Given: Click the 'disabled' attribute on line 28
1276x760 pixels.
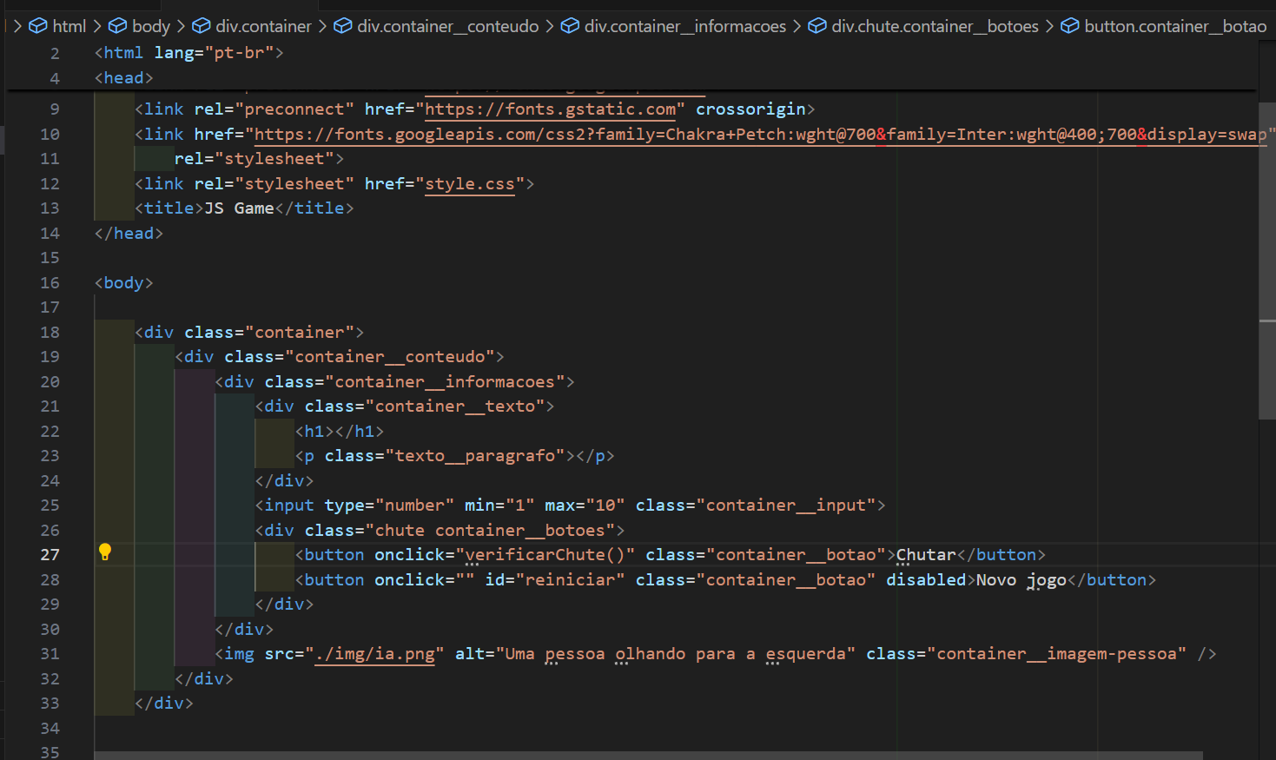Looking at the screenshot, I should (926, 580).
